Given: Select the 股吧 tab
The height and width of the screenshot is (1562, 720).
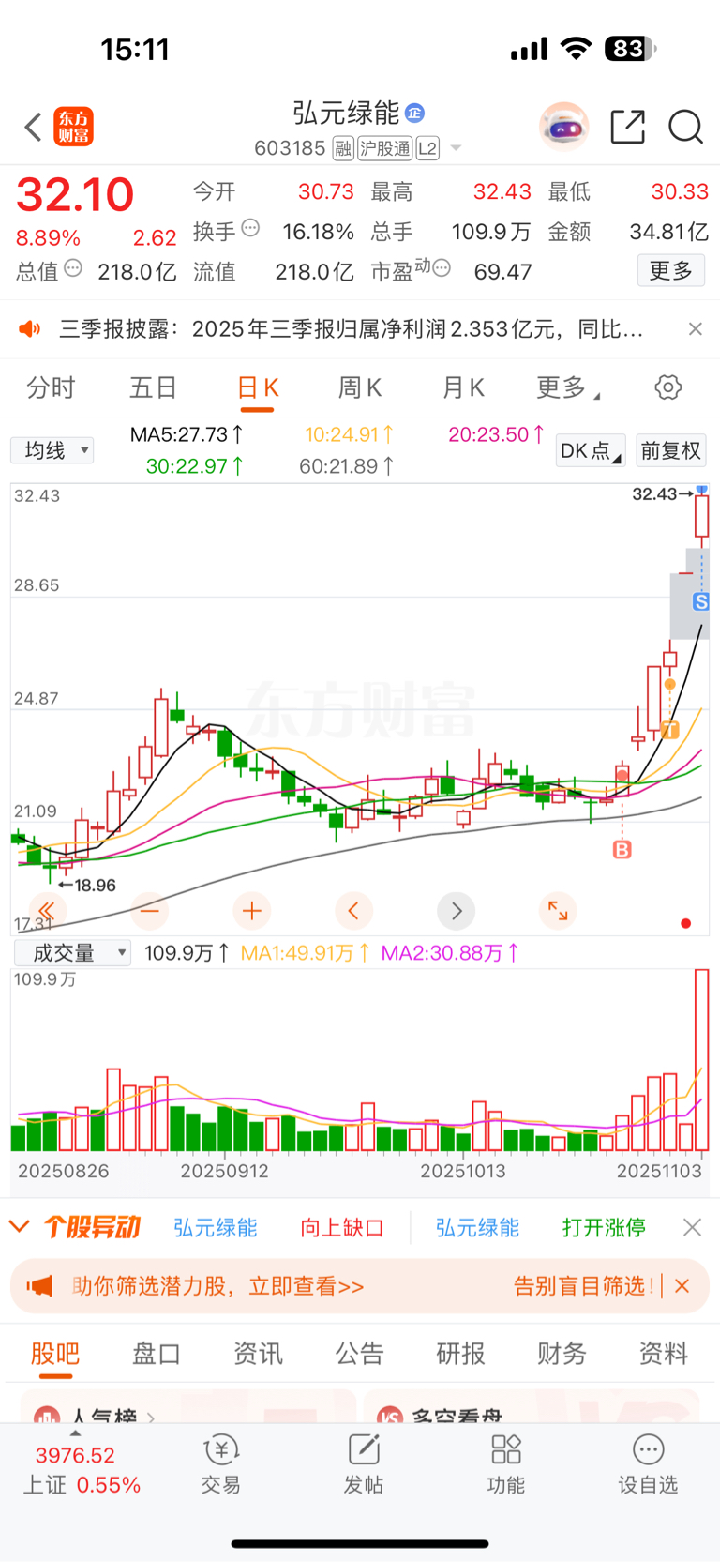Looking at the screenshot, I should (55, 1354).
